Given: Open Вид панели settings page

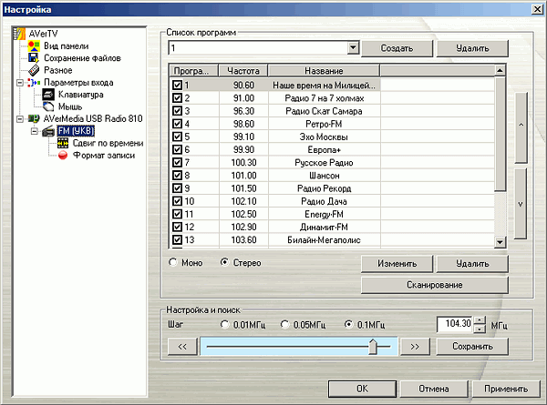Looking at the screenshot, I should click(x=66, y=46).
